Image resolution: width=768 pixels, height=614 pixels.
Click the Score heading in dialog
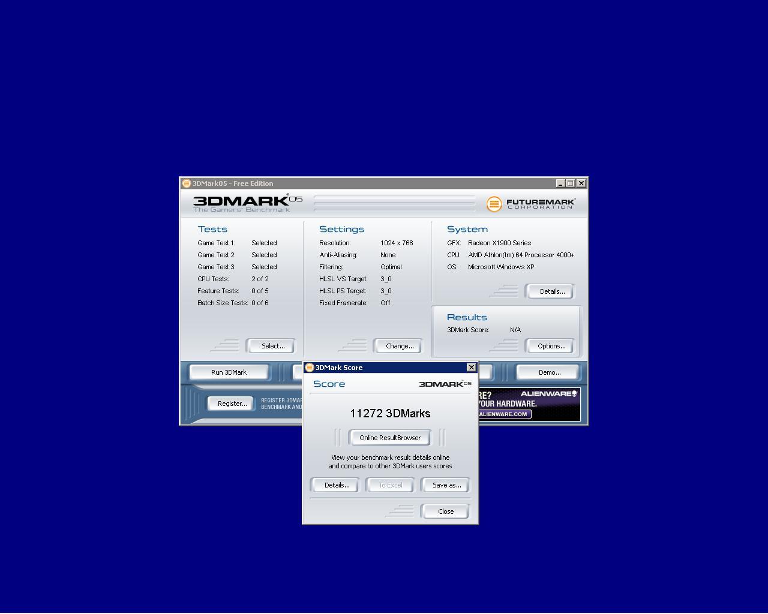pyautogui.click(x=329, y=384)
